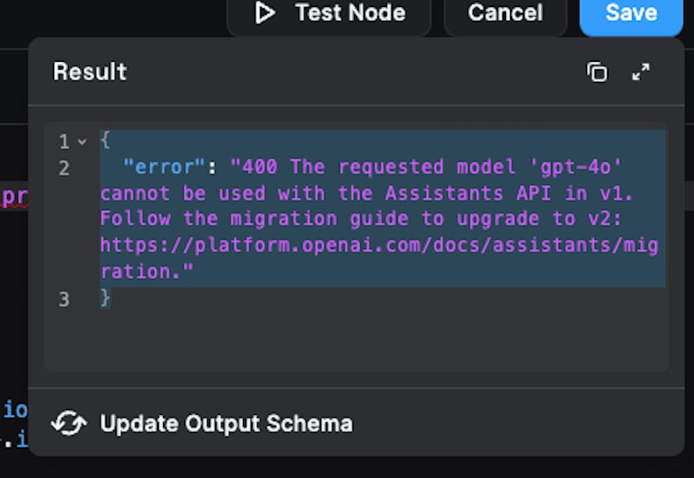This screenshot has width=694, height=478.
Task: Select line number 3 in the gutter
Action: click(64, 299)
